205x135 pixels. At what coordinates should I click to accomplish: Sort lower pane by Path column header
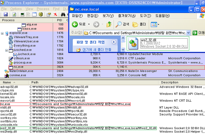tap(93, 82)
